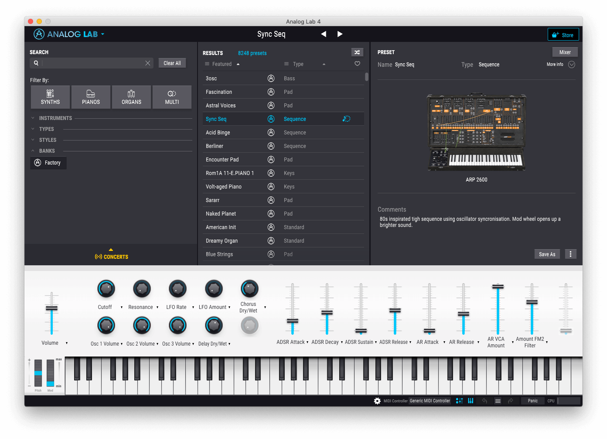Select the Acid Binge preset
The height and width of the screenshot is (439, 607).
click(x=218, y=133)
